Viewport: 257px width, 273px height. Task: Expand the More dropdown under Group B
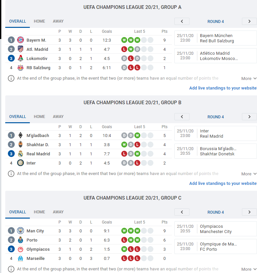point(248,174)
